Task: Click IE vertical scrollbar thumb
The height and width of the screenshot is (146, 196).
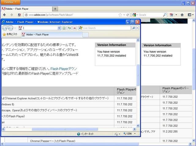Action: [x=138, y=75]
